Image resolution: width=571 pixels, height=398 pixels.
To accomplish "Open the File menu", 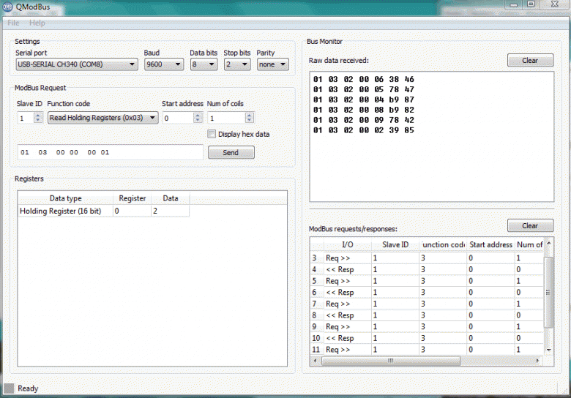I will coord(13,23).
